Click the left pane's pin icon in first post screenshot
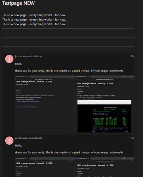 tap(28, 76)
